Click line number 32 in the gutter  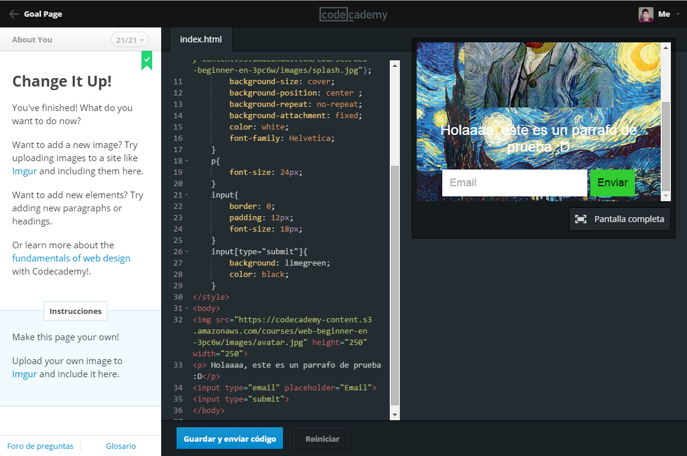click(x=178, y=320)
